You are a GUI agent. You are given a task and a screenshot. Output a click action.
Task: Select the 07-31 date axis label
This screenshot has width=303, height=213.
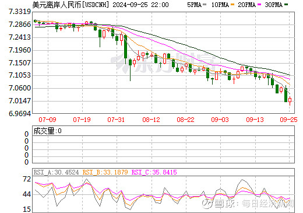click(116, 120)
